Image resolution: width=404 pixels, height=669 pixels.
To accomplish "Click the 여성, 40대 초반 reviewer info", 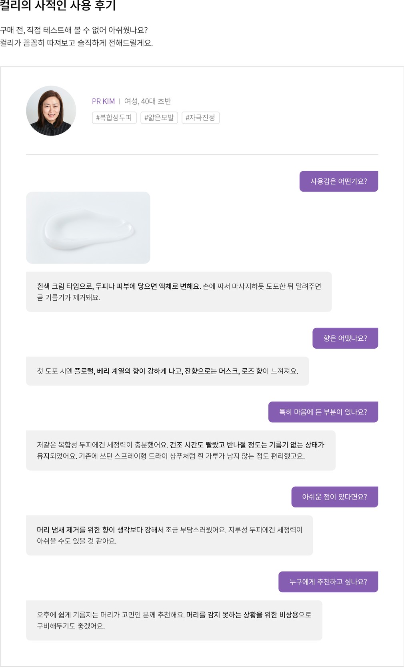I will pyautogui.click(x=148, y=102).
